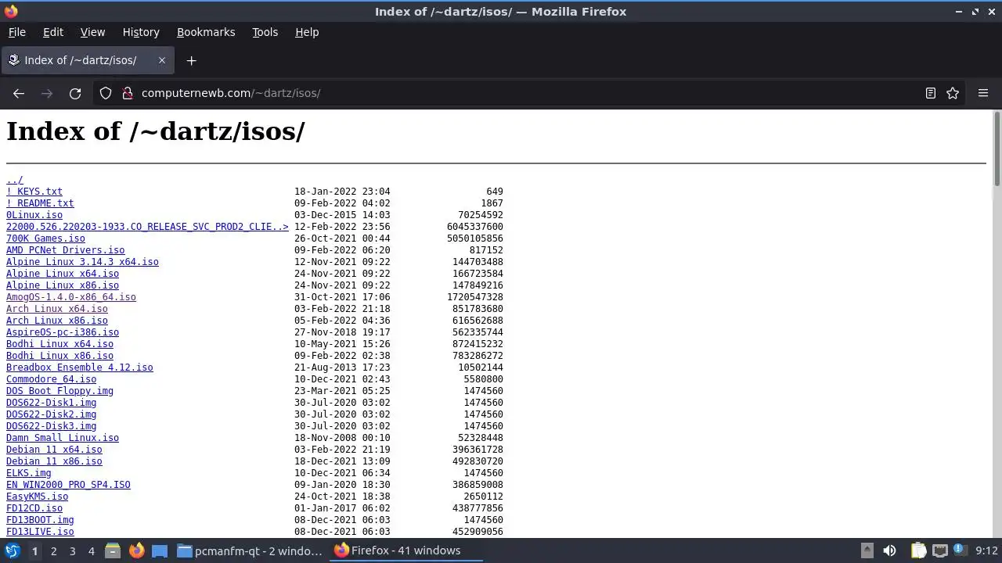Follow the ../ parent directory link

15,180
